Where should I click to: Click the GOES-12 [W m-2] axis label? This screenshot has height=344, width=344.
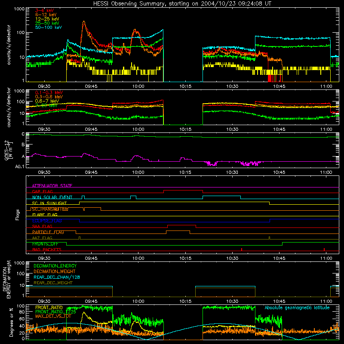8,150
